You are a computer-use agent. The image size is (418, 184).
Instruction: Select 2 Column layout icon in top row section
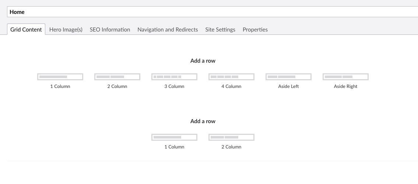(117, 77)
